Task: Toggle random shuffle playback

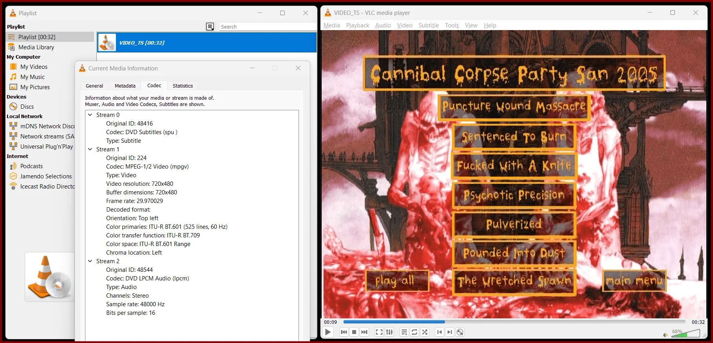Action: 425,332
